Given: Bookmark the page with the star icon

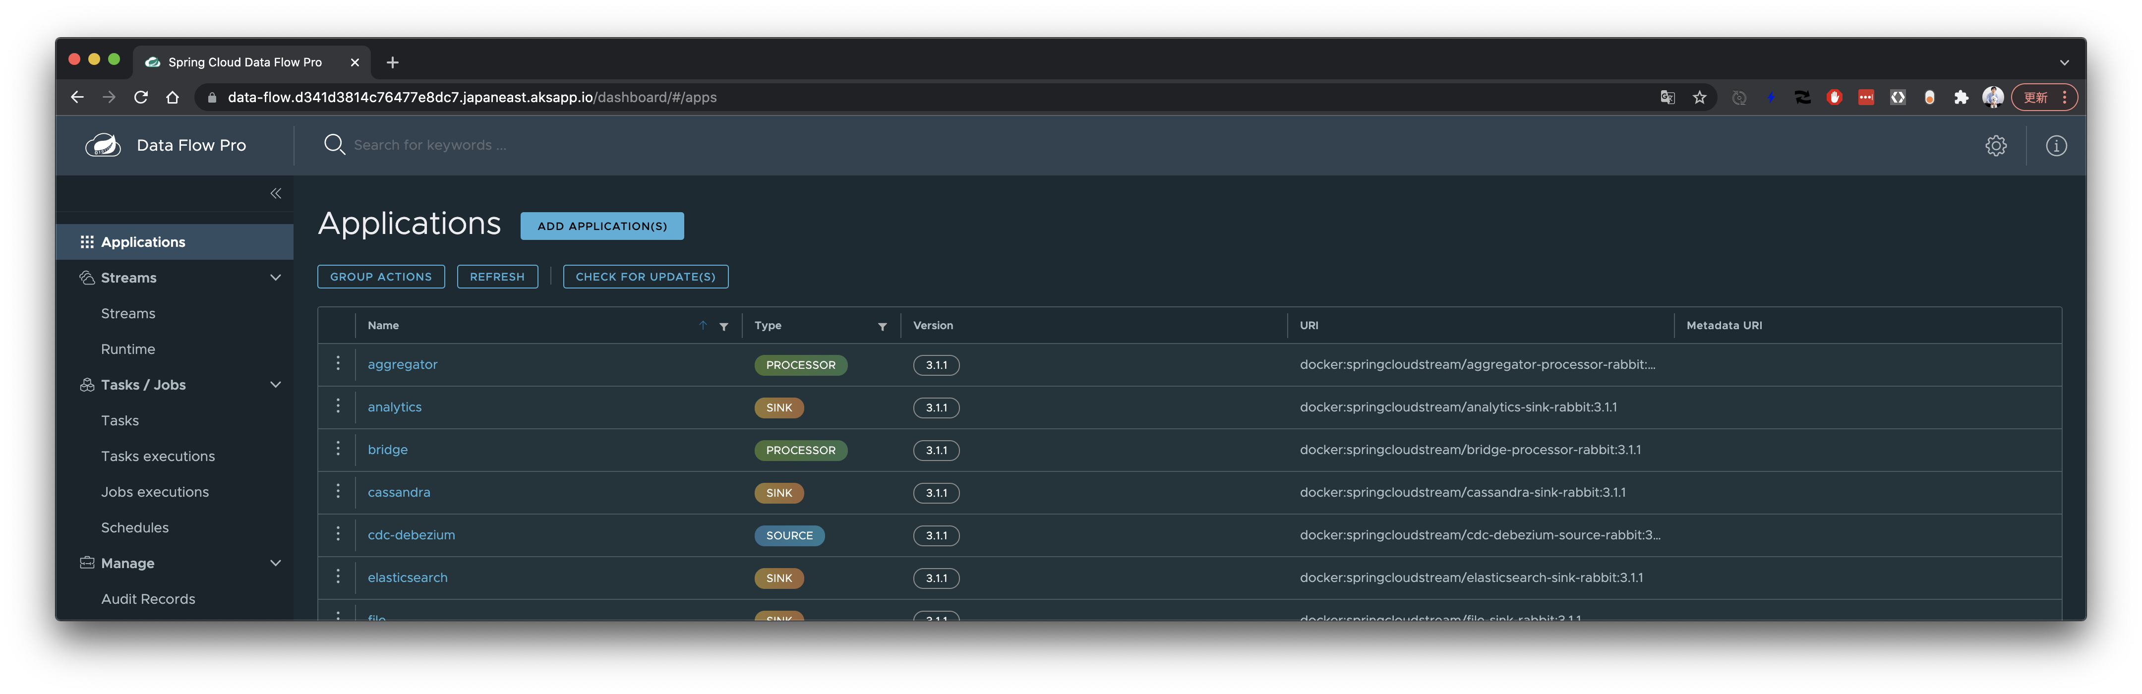Looking at the screenshot, I should (1699, 98).
